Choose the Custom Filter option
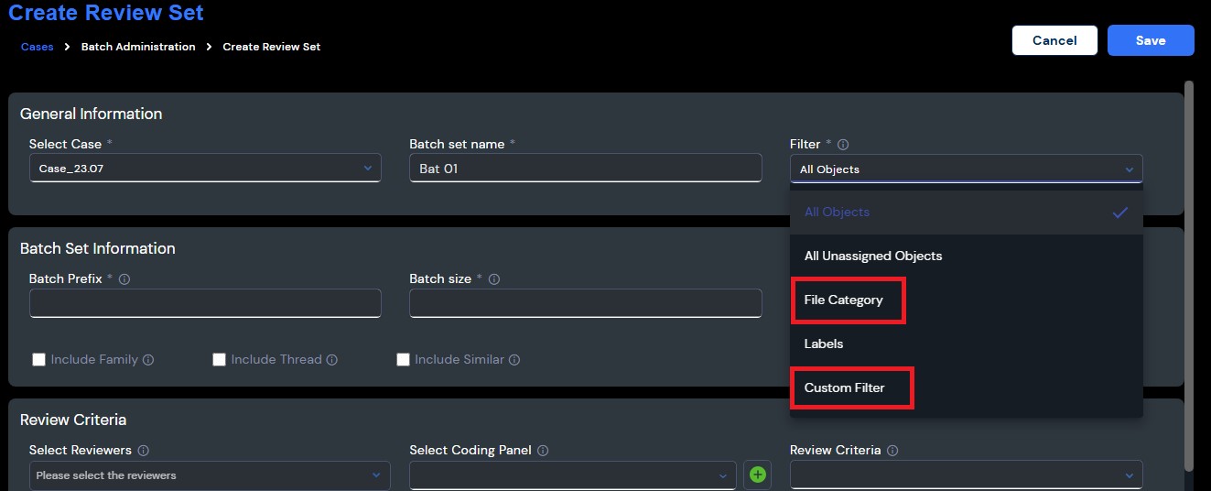The width and height of the screenshot is (1211, 491). (966, 388)
